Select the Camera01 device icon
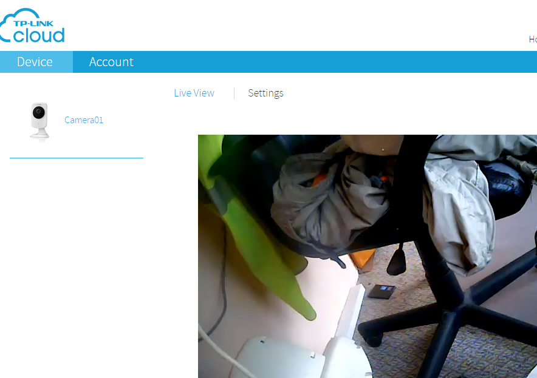The height and width of the screenshot is (378, 537). pos(39,121)
